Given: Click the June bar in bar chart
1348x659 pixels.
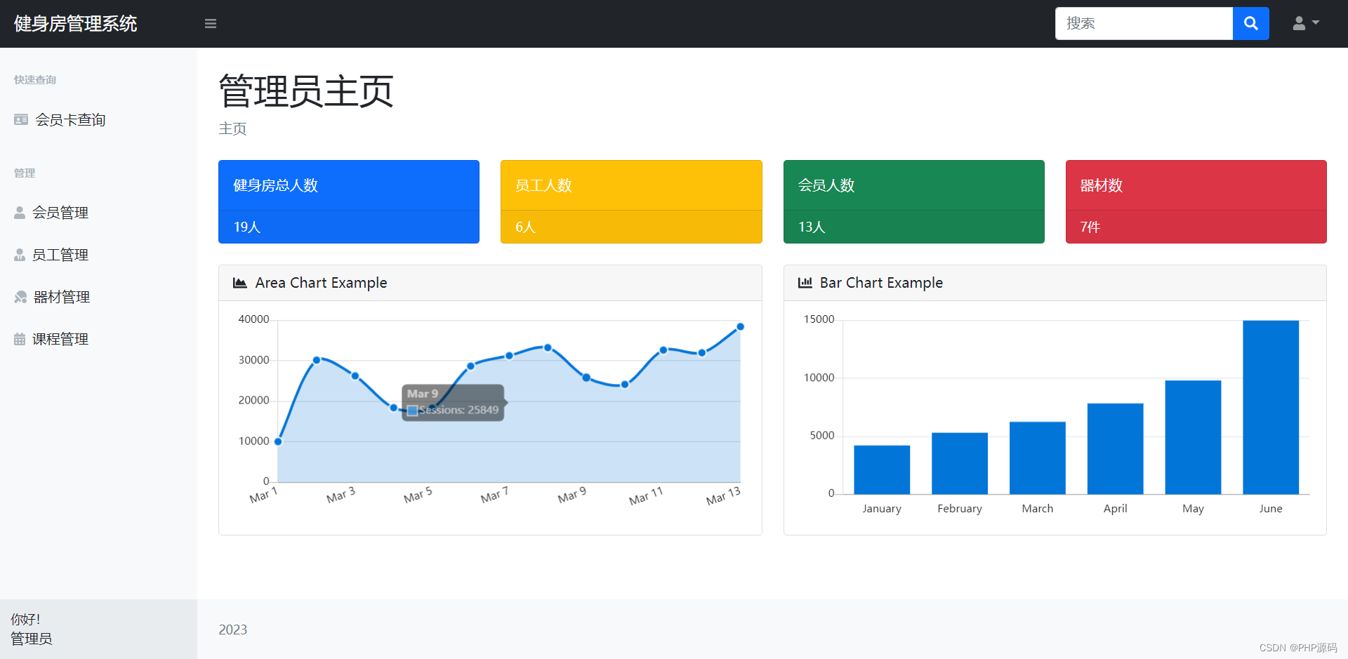Looking at the screenshot, I should (1271, 407).
